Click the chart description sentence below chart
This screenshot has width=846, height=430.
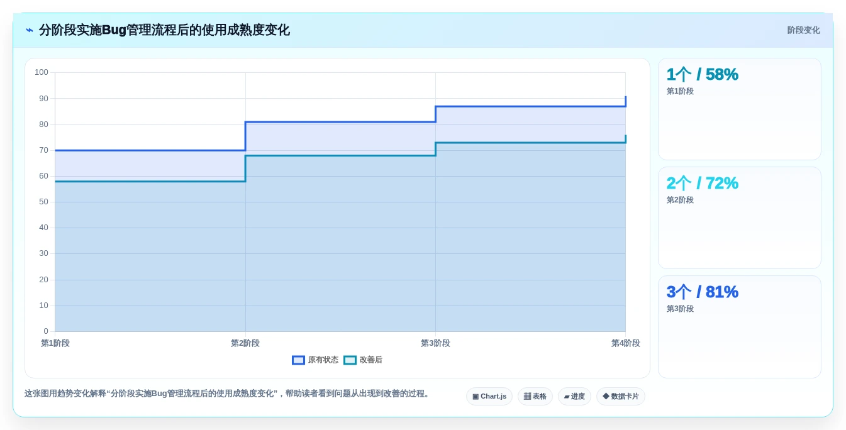coord(228,394)
